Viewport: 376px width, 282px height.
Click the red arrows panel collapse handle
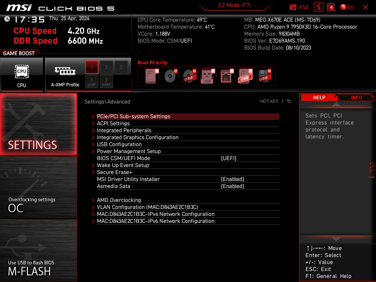tap(372, 177)
